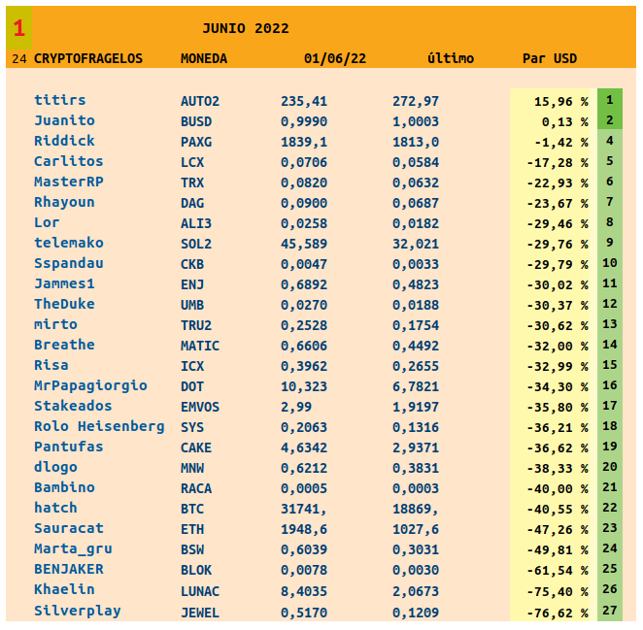Image resolution: width=643 pixels, height=630 pixels.
Task: Click the green rank 1 cell
Action: (x=609, y=100)
